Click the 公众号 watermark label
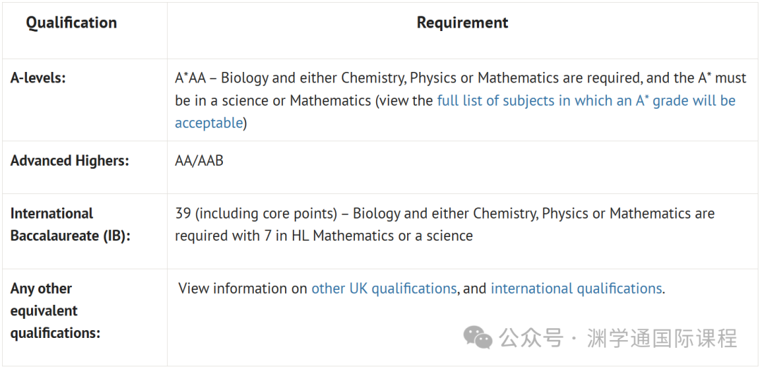 (532, 338)
